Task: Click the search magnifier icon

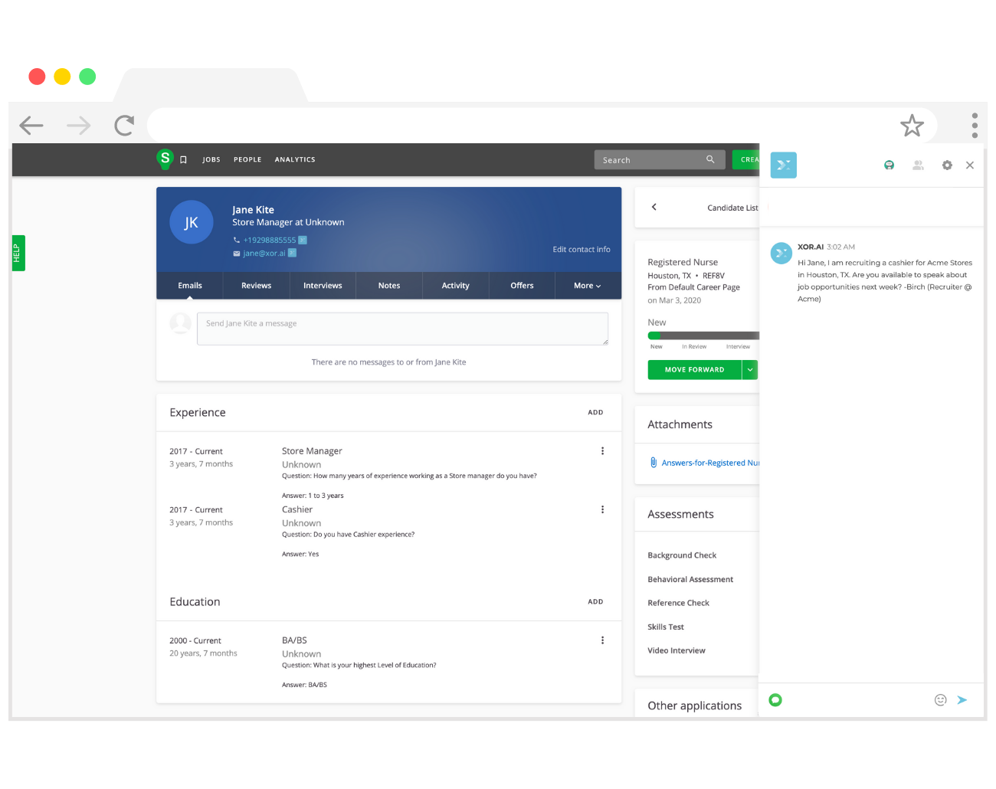Action: click(710, 159)
